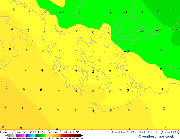The image size is (180, 139).
Task: Click the date "Th 15-01-2026"
Action: 119,132
